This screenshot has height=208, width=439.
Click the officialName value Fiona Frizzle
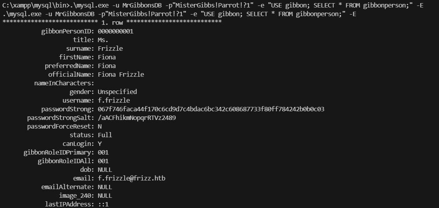(x=121, y=74)
